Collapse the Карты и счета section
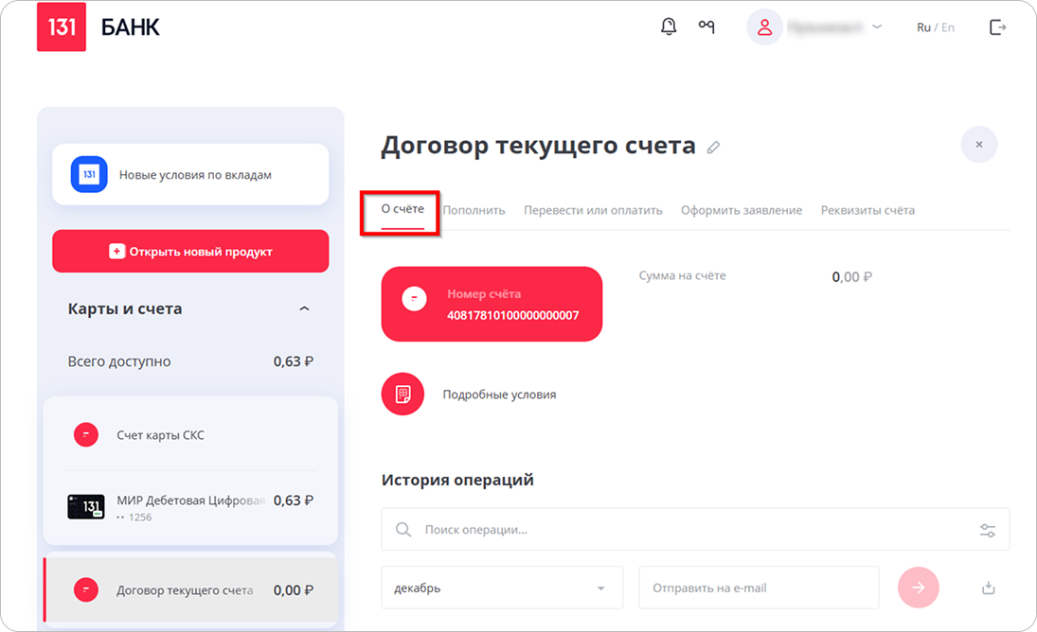The width and height of the screenshot is (1037, 632). [x=304, y=308]
